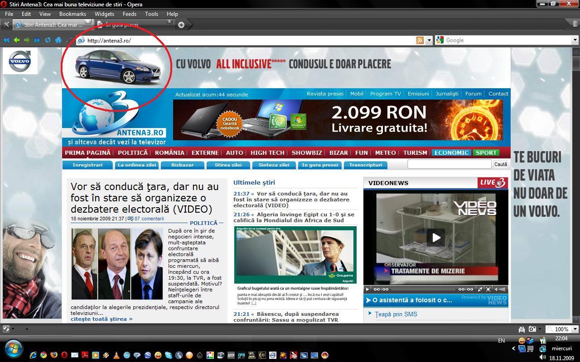This screenshot has width=580, height=362.
Task: Click the RSS feed icon in address bar
Action: pyautogui.click(x=420, y=40)
